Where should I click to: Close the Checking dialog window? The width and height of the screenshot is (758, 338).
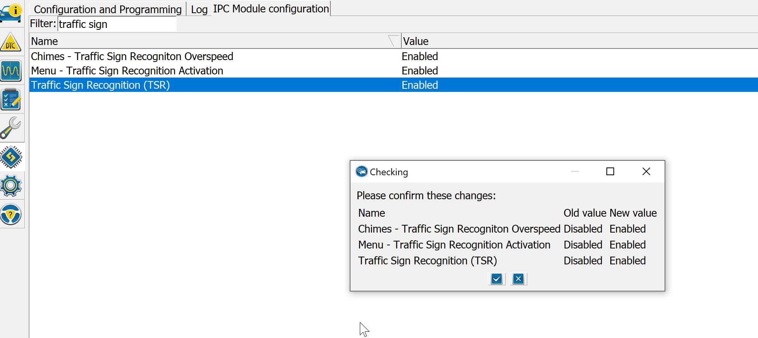pos(646,171)
